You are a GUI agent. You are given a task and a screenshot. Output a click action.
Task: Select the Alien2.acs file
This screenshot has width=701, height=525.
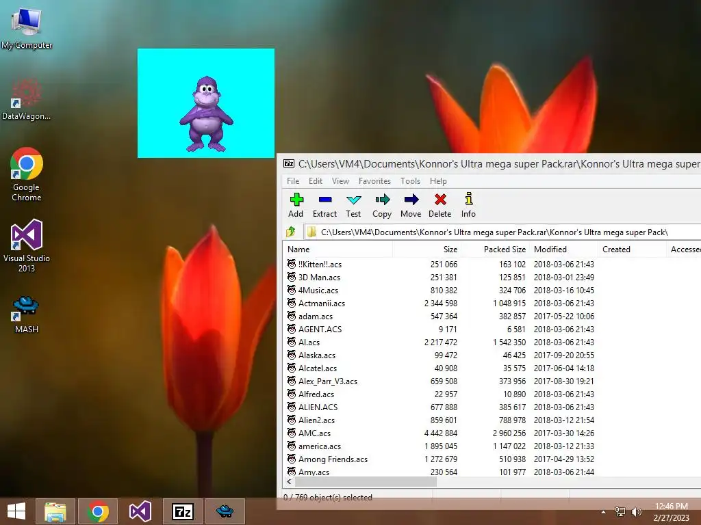(316, 420)
